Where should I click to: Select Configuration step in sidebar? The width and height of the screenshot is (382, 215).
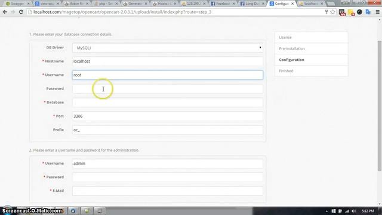(312, 60)
